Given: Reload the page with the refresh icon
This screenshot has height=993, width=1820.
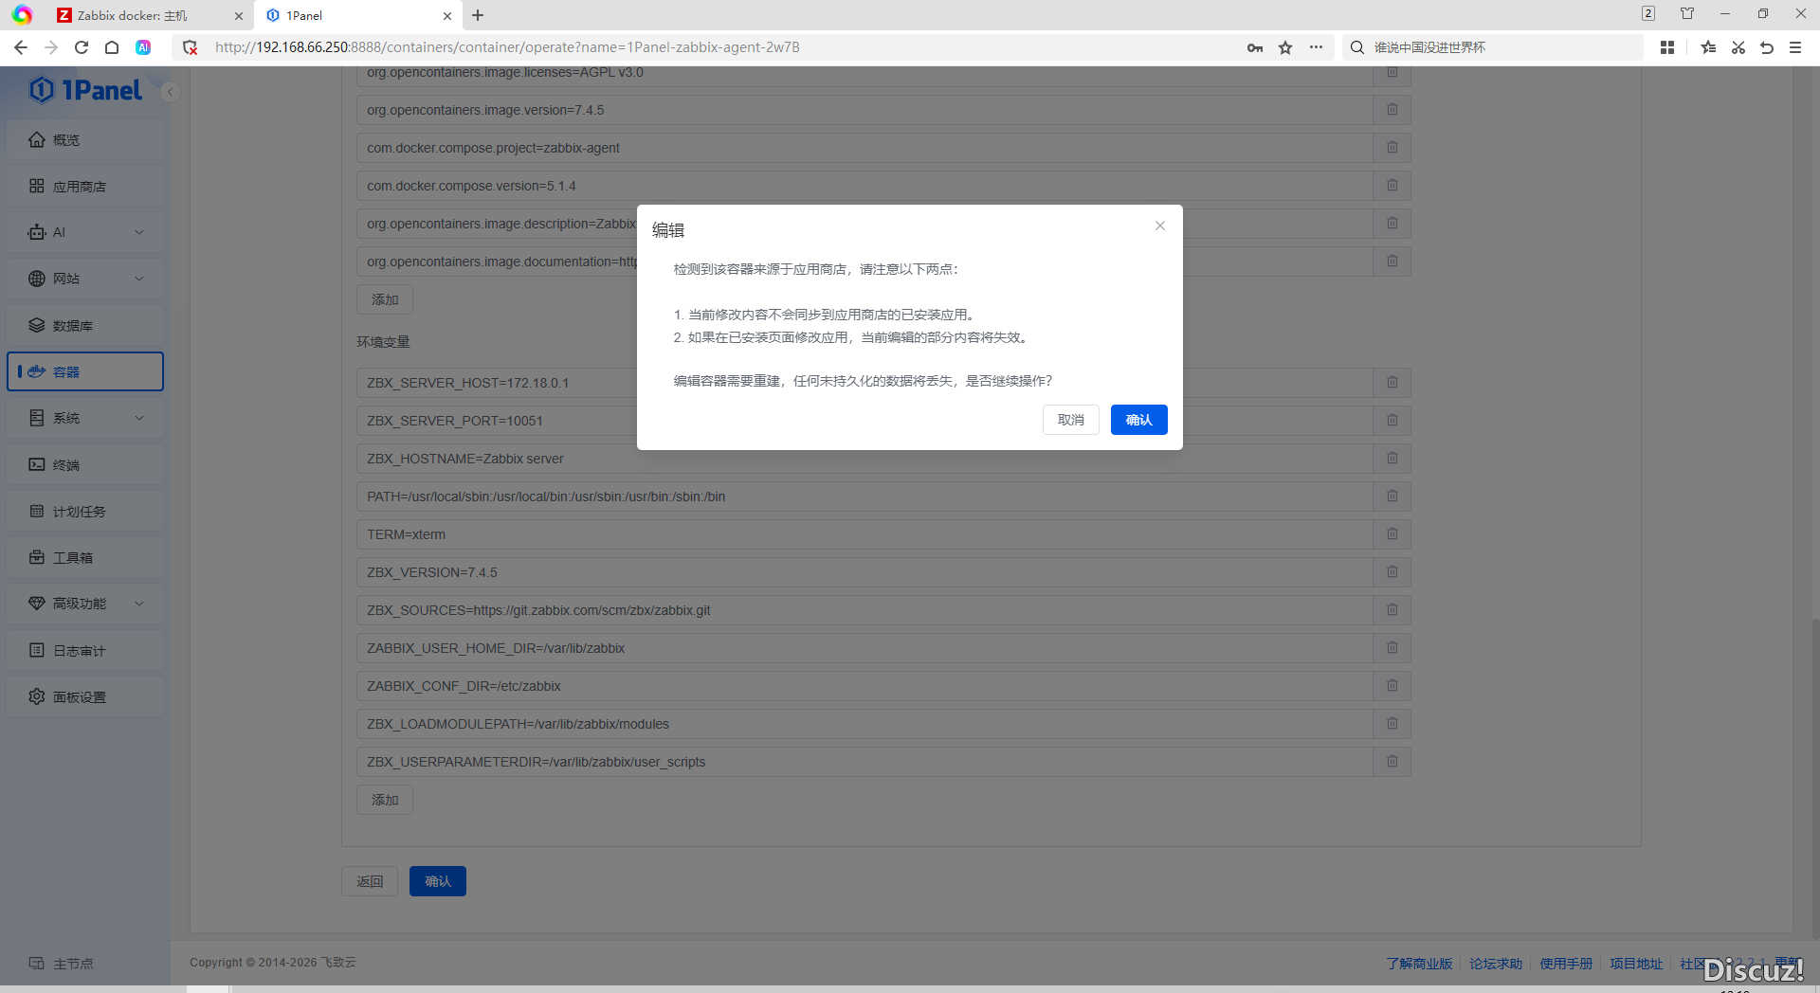Looking at the screenshot, I should pos(82,47).
